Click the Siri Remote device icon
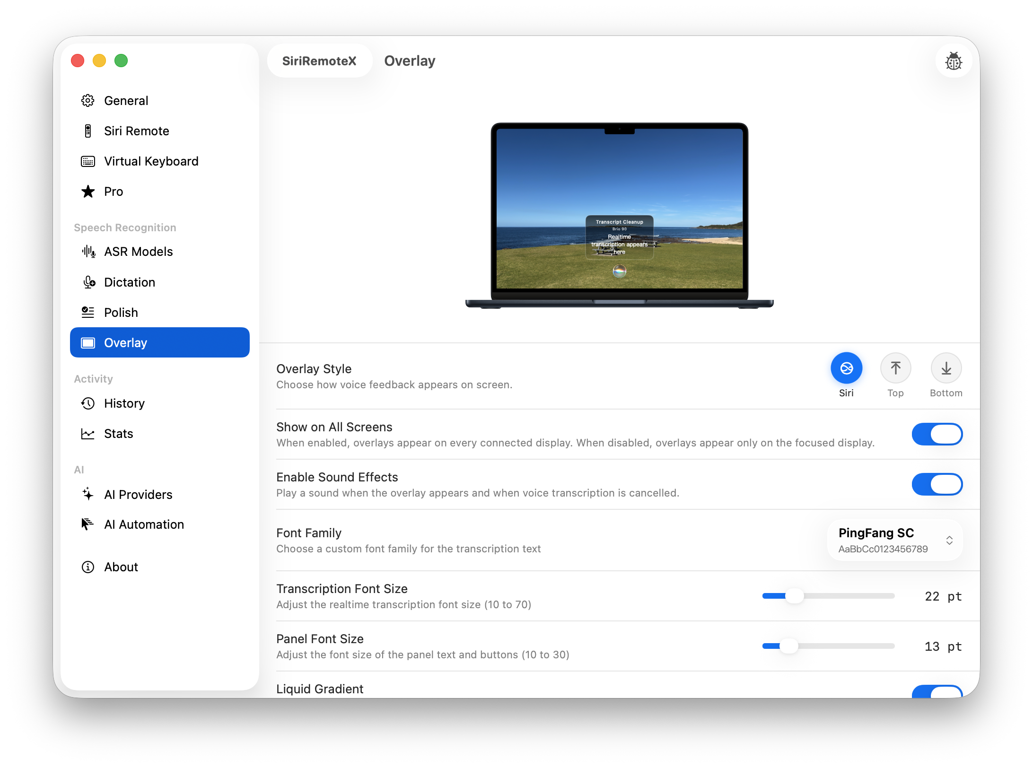This screenshot has height=768, width=1033. [88, 131]
